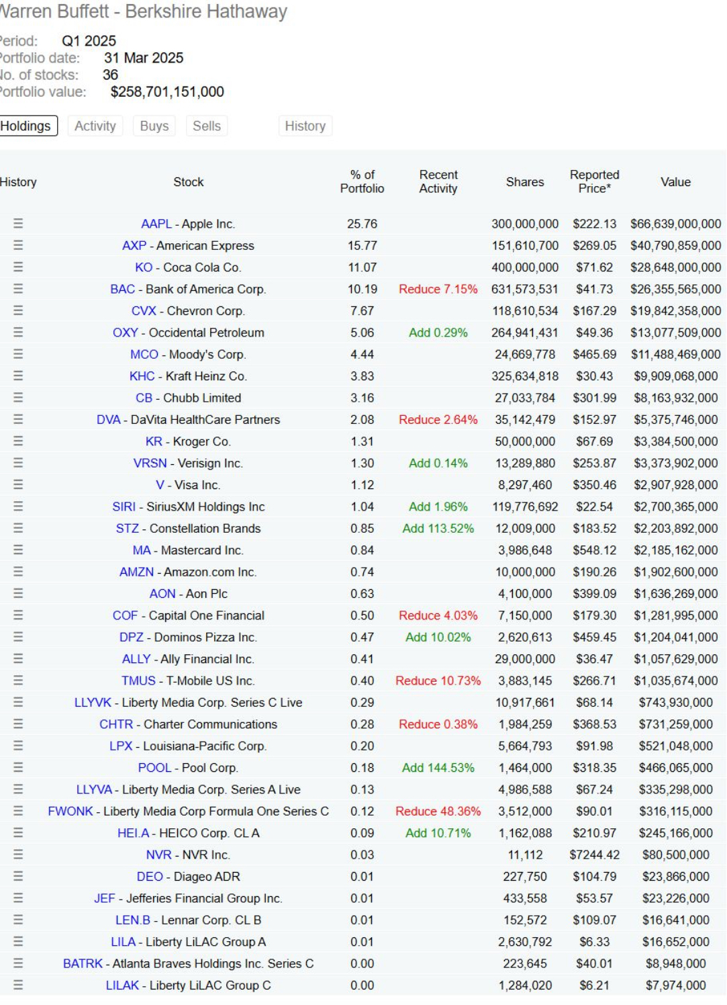Open the LILA ticker link

pyautogui.click(x=124, y=942)
